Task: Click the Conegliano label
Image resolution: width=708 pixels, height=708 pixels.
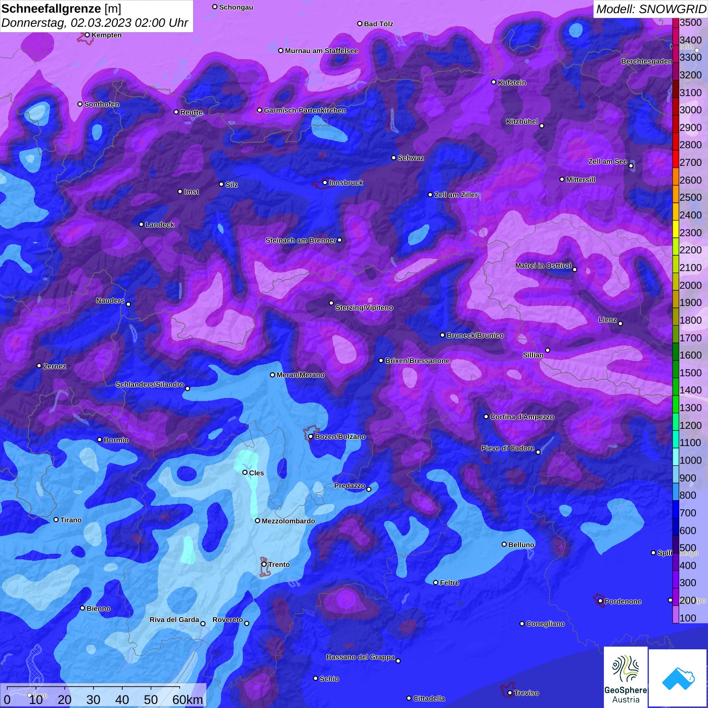Action: (x=545, y=624)
